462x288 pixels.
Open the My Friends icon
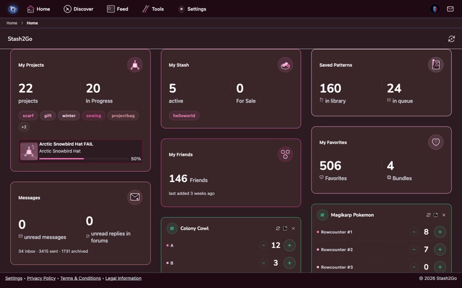click(285, 154)
